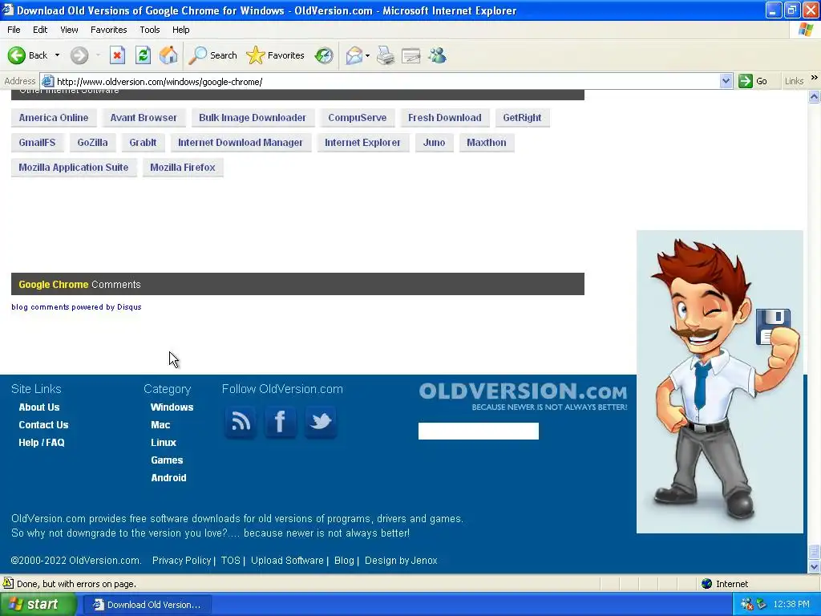
Task: Select the CompuServe button
Action: tap(357, 117)
